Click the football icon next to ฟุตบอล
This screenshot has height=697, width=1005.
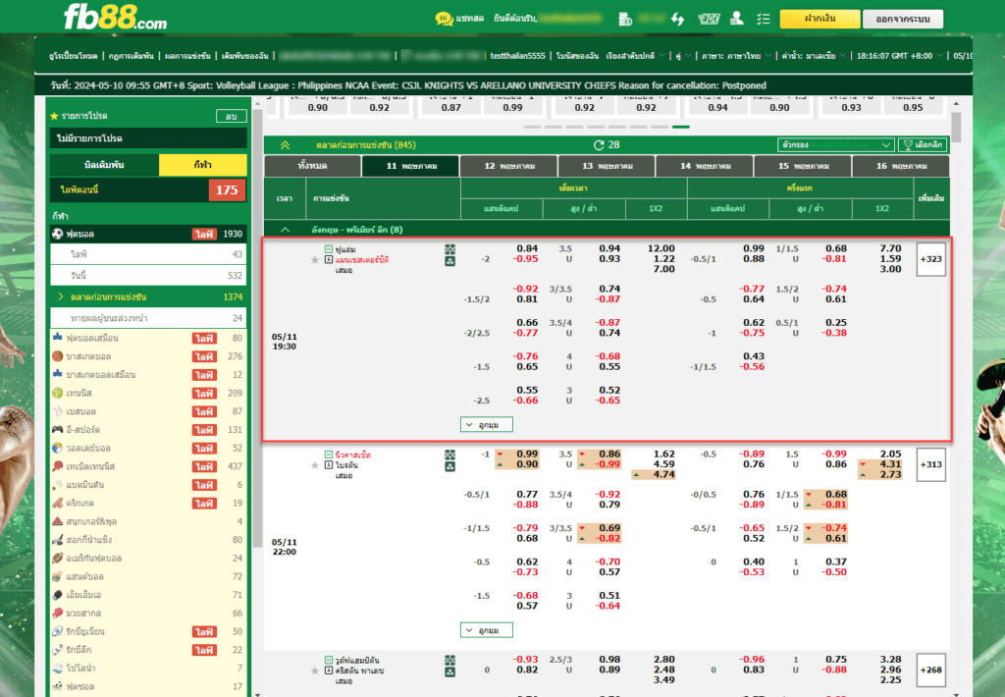58,234
